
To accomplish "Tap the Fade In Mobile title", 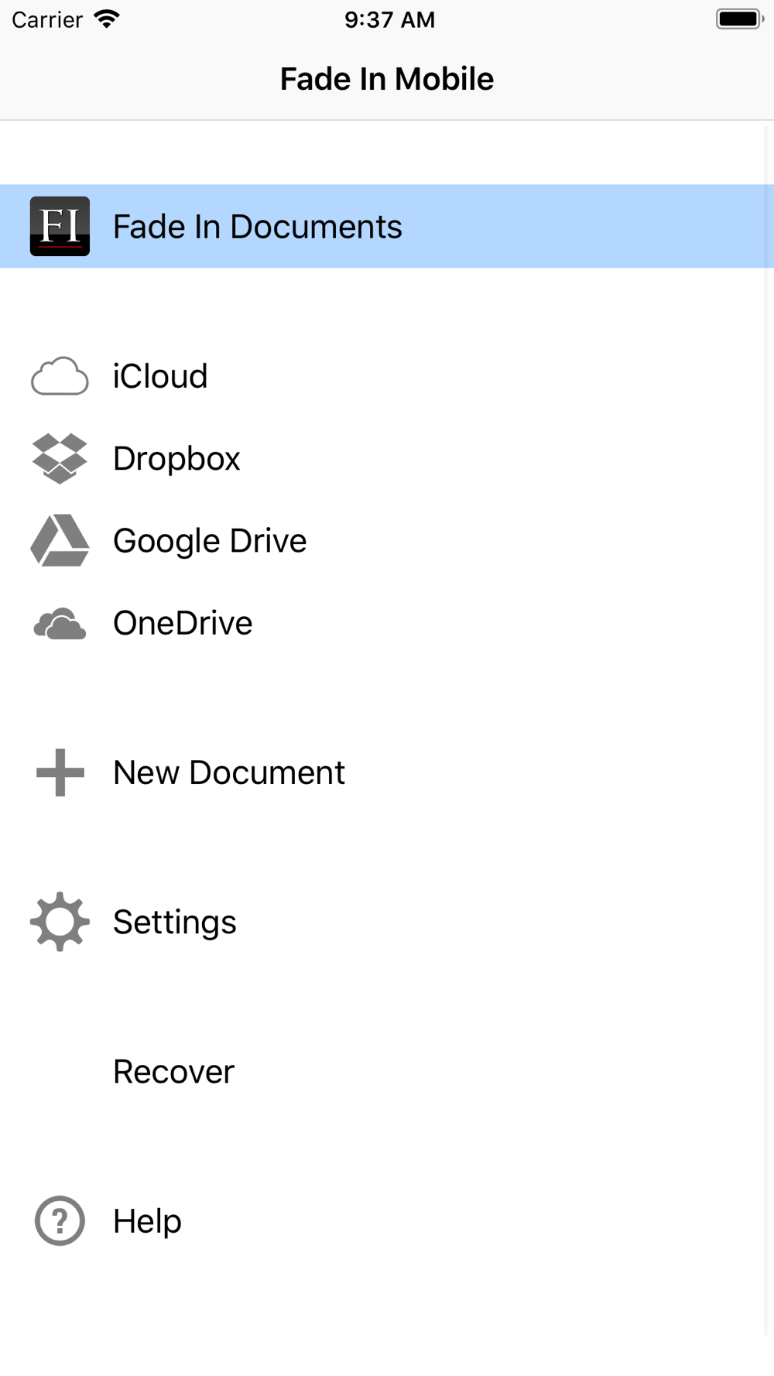I will (387, 79).
